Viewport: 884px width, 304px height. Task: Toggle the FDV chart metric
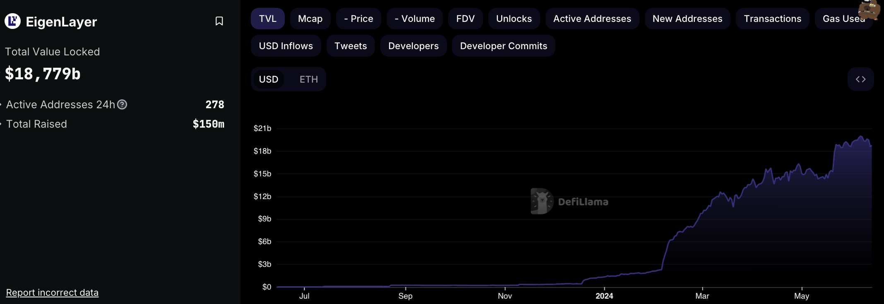click(x=466, y=19)
